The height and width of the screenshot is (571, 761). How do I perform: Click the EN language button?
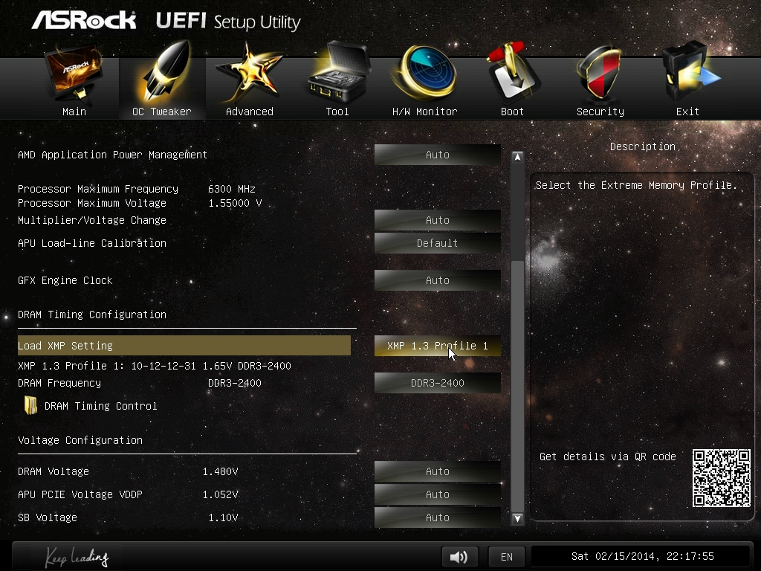click(507, 557)
